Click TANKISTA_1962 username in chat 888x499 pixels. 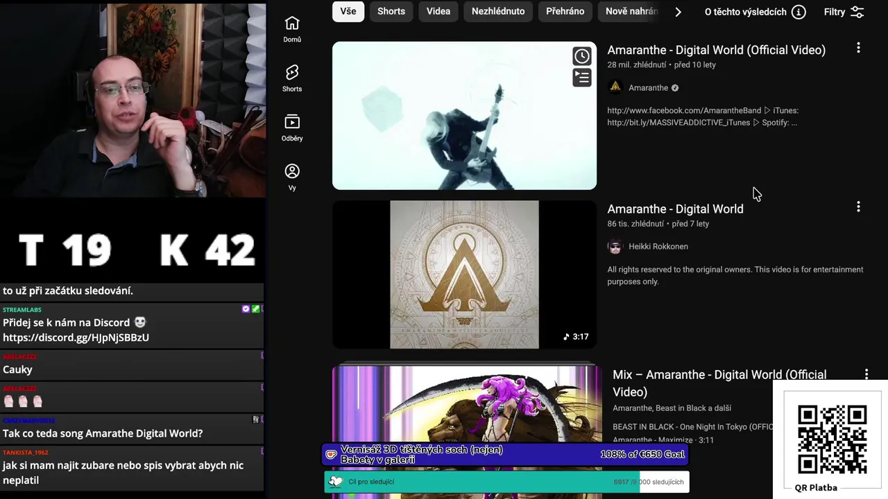click(x=26, y=453)
